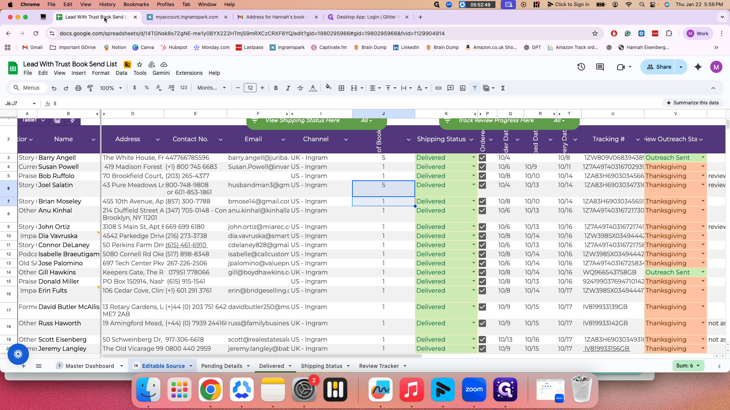Open version history clock icon
The width and height of the screenshot is (730, 410).
pos(581,67)
